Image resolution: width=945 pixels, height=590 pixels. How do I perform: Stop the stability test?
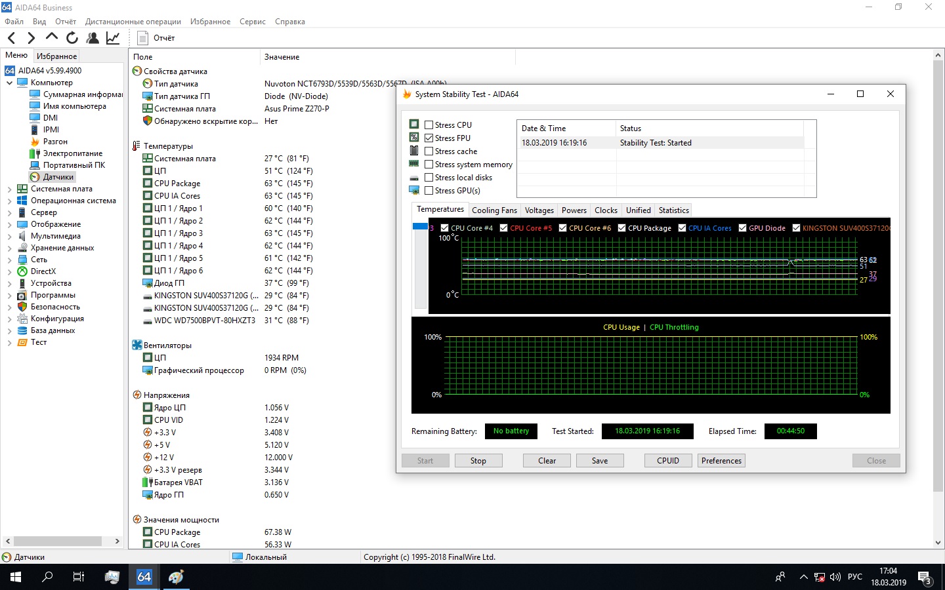click(478, 461)
